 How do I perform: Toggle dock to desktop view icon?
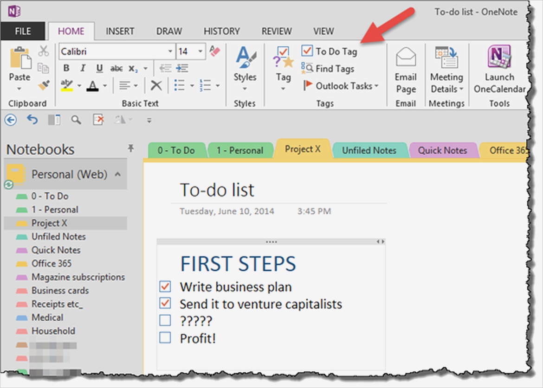click(54, 120)
